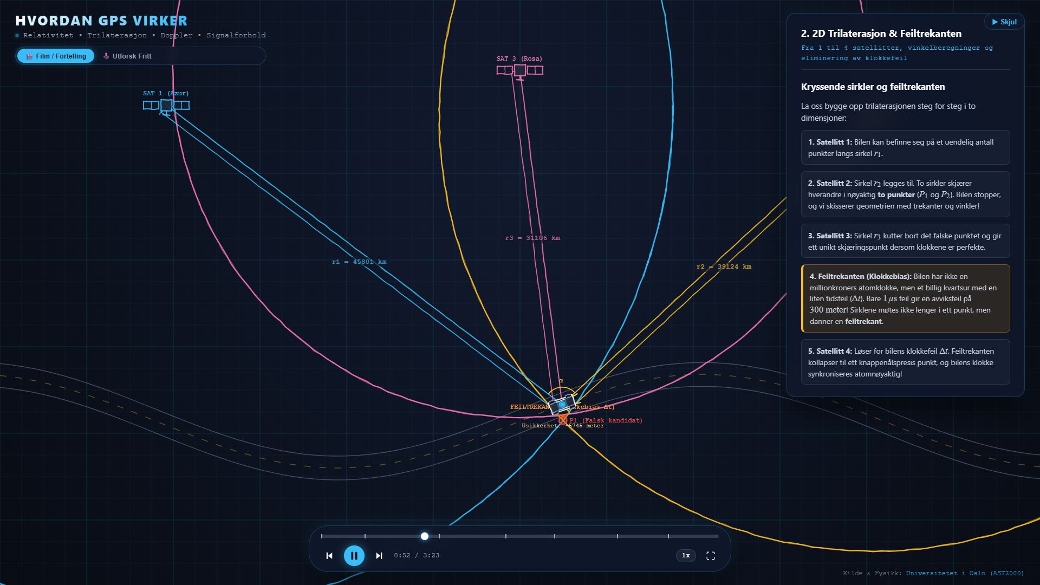Click the P1 false candidate marker
Viewport: 1040px width, 585px height.
click(563, 420)
